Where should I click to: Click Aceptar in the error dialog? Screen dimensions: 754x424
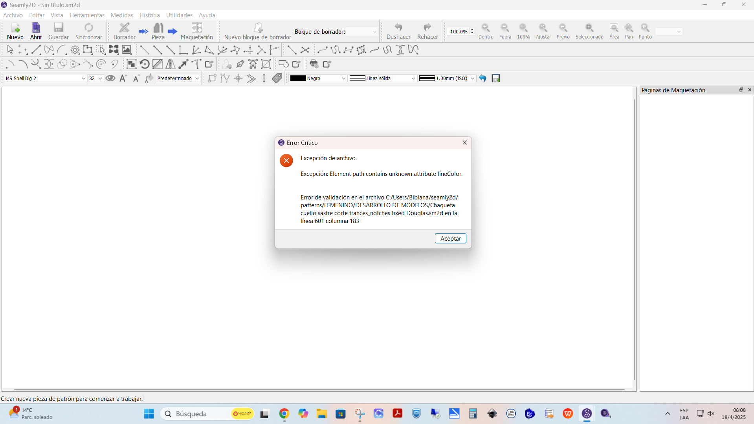(x=450, y=238)
